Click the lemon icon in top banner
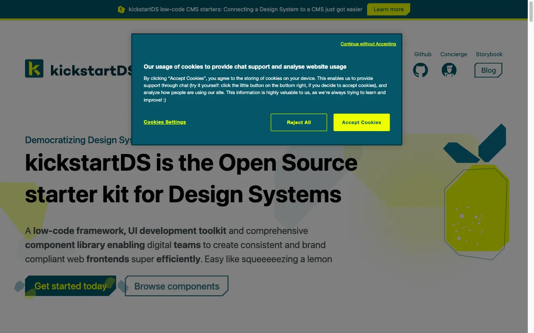The width and height of the screenshot is (534, 333). 121,9
